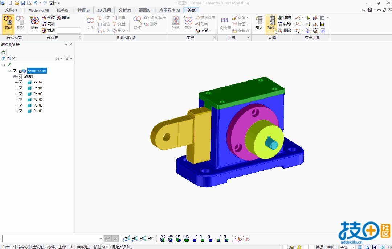Switch to the 分析(Y) tab
392x249 pixels.
[125, 10]
